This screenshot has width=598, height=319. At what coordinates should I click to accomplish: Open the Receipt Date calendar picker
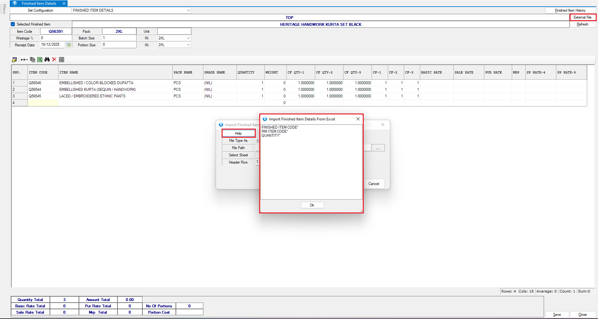pyautogui.click(x=68, y=45)
